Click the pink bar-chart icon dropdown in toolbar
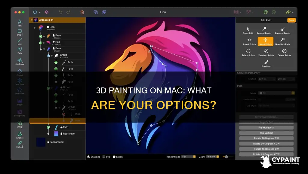308x174 pixels. (238, 12)
